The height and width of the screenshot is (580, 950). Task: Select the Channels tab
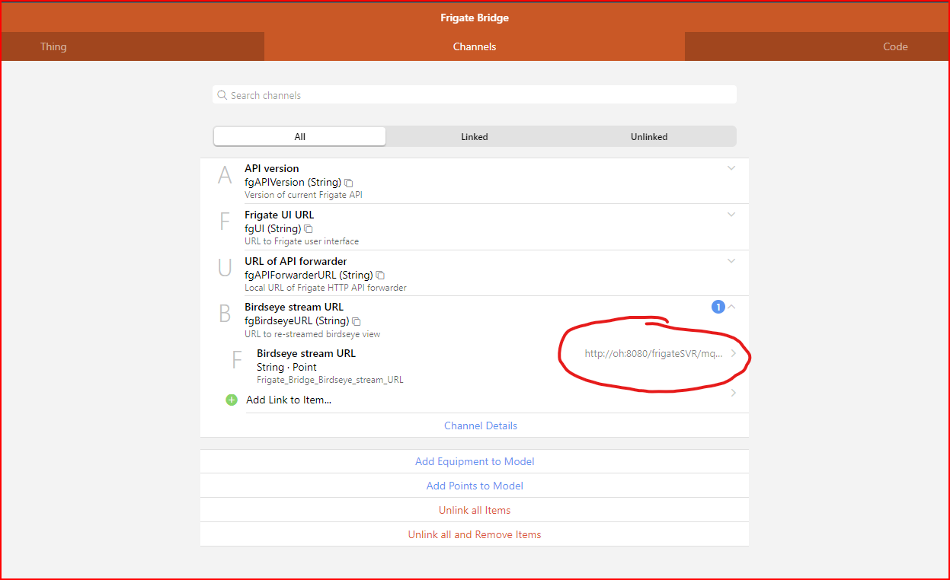point(475,46)
